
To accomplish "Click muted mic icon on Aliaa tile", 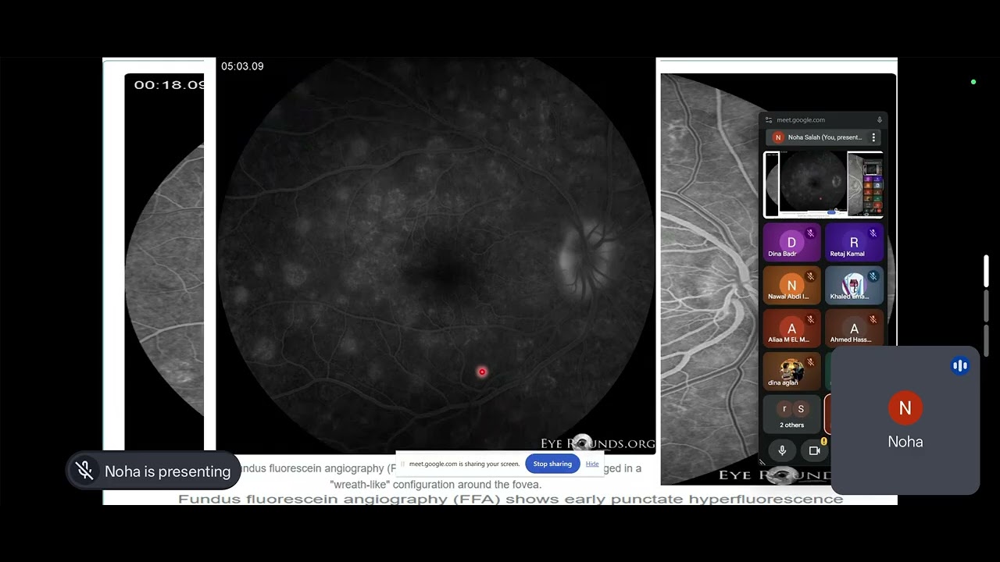I will (x=811, y=319).
